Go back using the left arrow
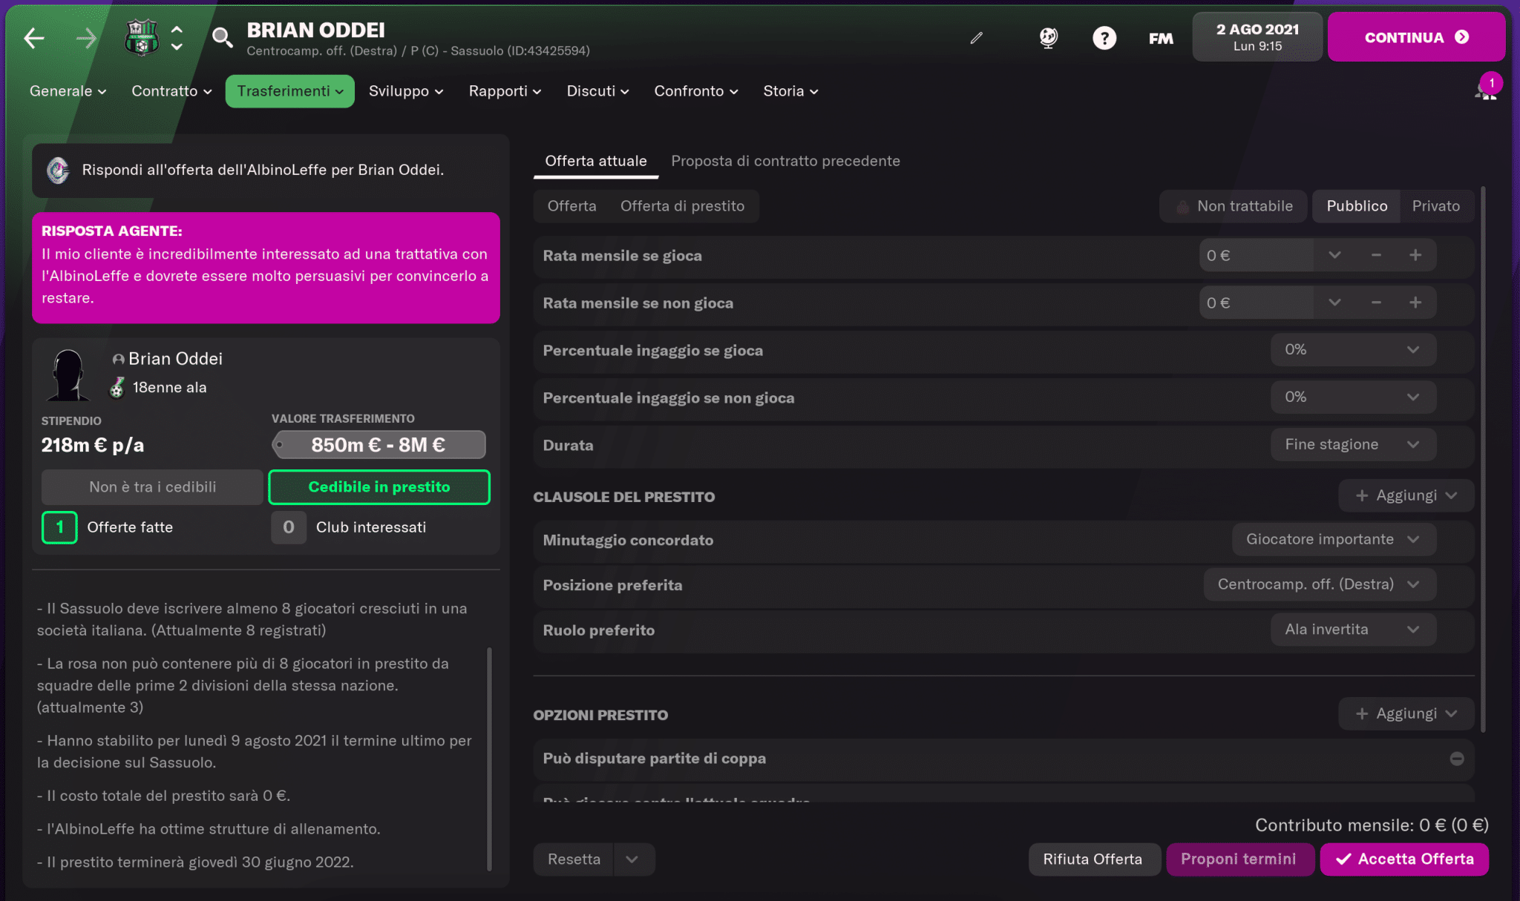 point(33,38)
